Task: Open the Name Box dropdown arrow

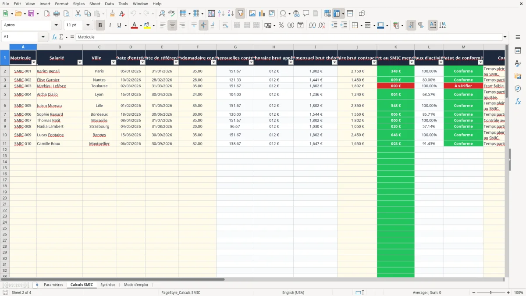Action: pos(43,37)
